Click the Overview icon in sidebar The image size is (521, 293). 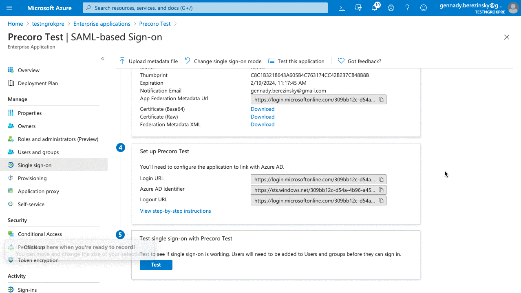11,70
